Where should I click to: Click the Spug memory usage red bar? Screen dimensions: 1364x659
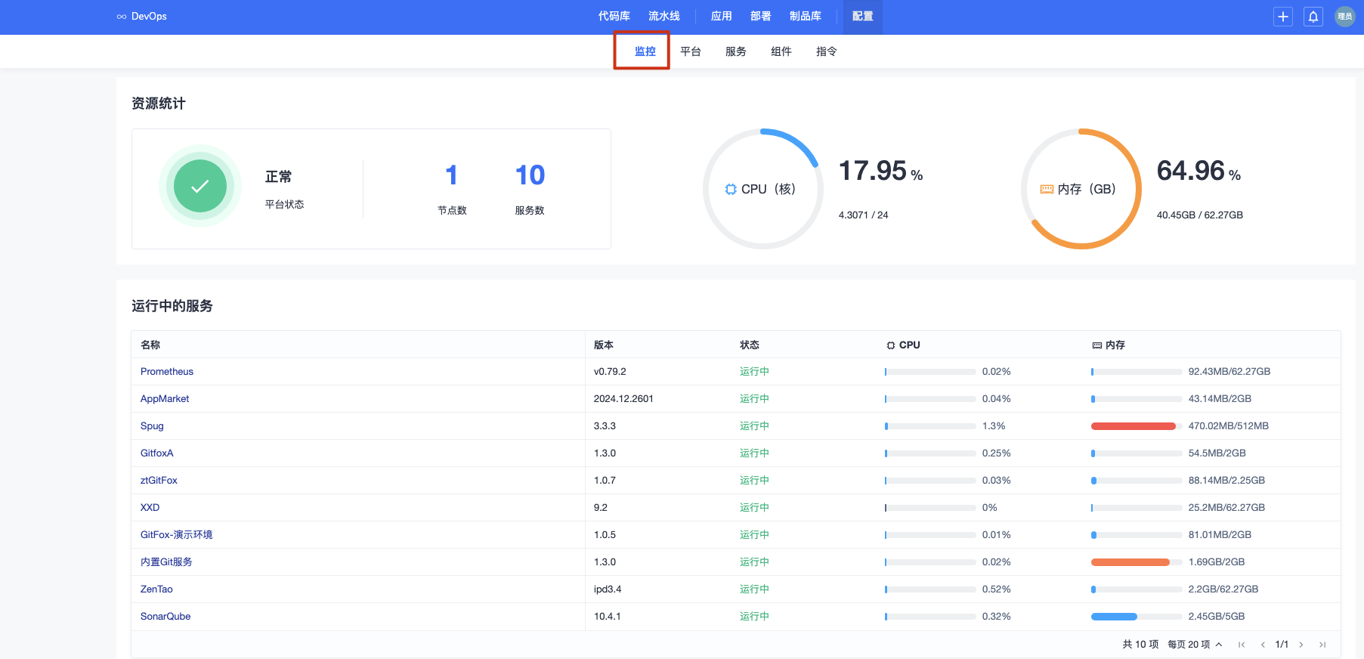pyautogui.click(x=1133, y=426)
